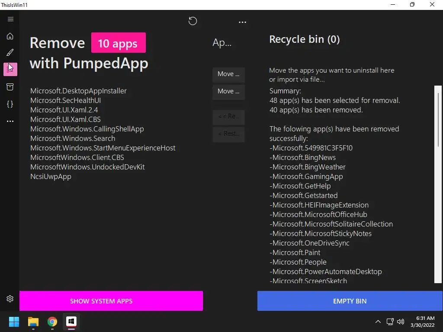Click '40 app(s) has been removed.' line
Viewport: 443px width, 332px height.
tap(316, 110)
